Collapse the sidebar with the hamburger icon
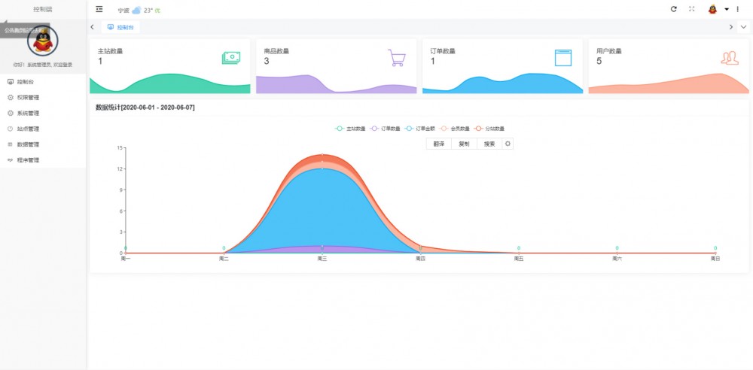The image size is (753, 370). pos(99,9)
